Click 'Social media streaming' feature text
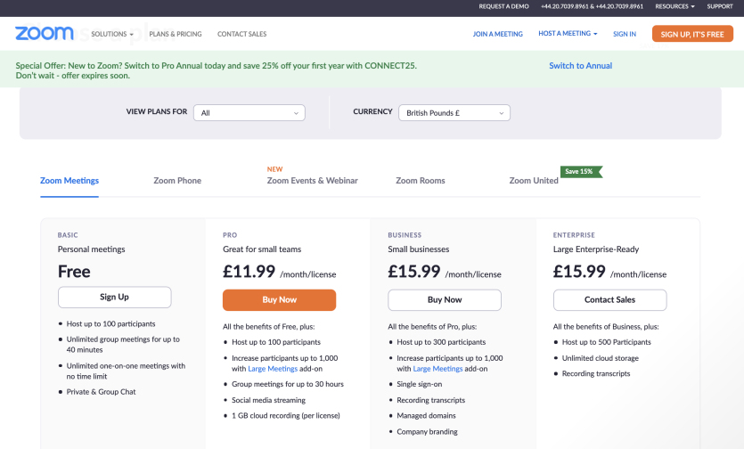744x449 pixels. pos(268,400)
